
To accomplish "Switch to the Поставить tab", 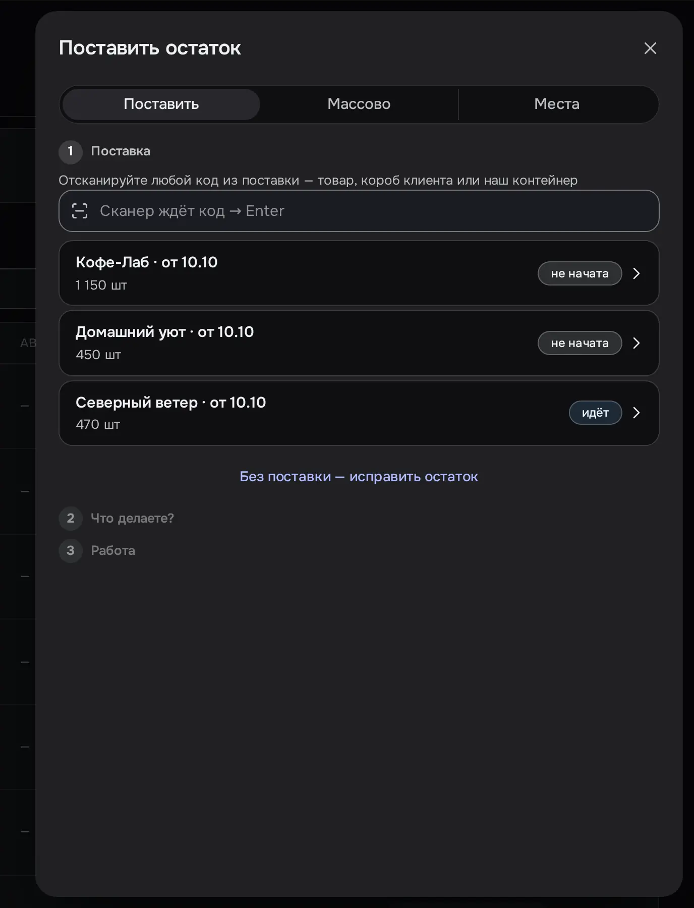I will click(x=161, y=104).
